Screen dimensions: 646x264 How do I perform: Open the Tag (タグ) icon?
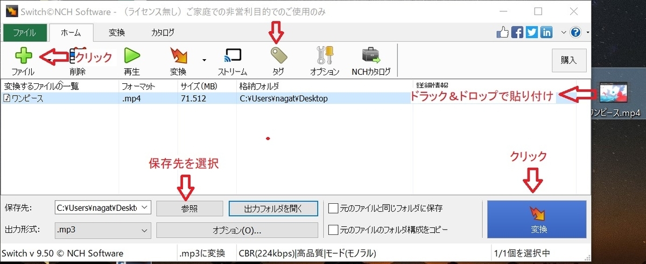click(278, 55)
